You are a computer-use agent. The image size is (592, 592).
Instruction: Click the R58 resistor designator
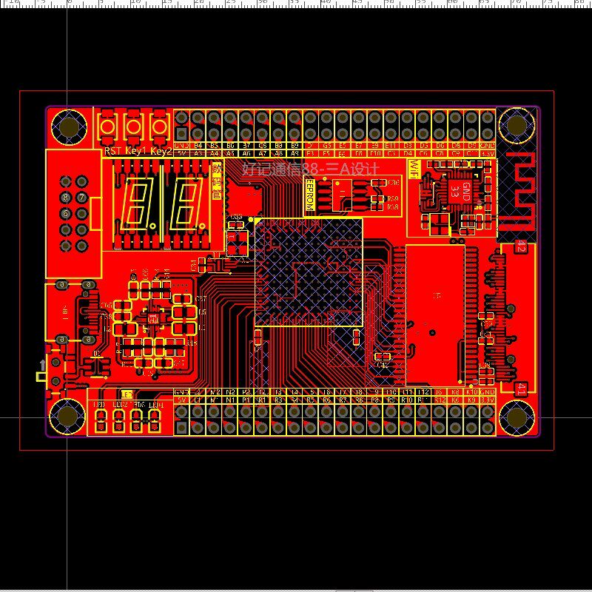point(393,206)
